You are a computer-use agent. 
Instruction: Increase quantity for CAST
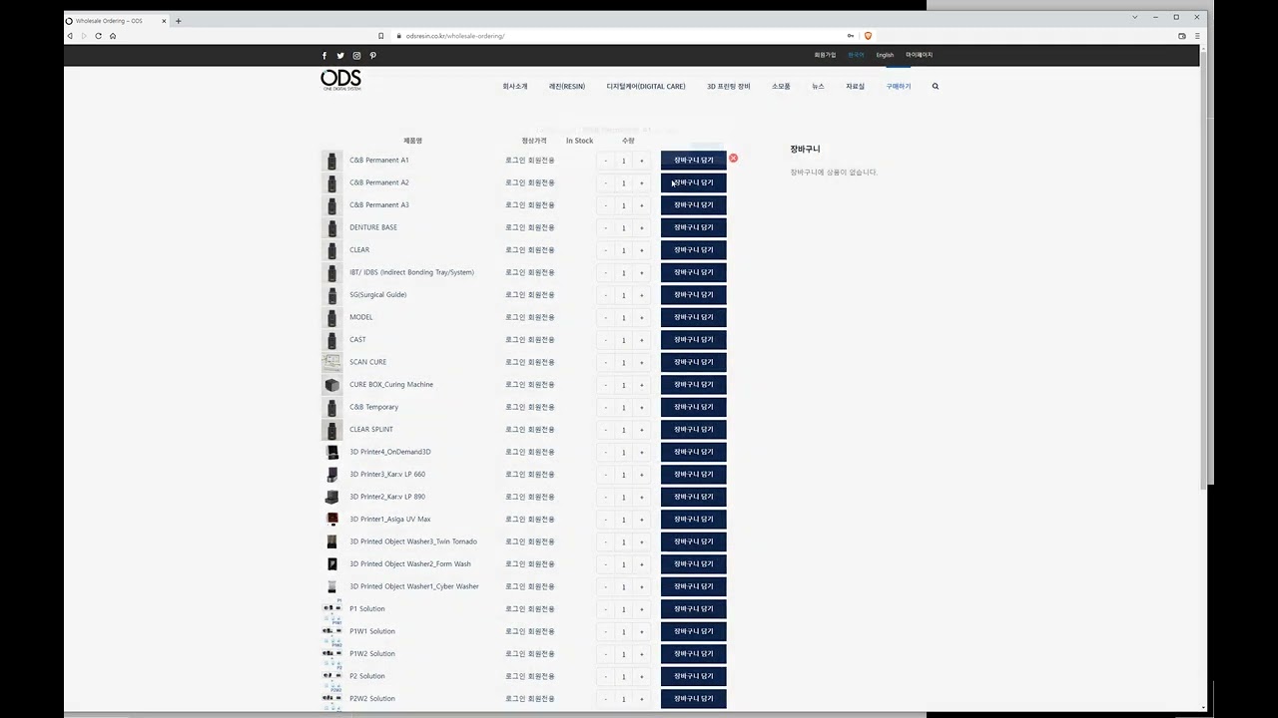[642, 340]
